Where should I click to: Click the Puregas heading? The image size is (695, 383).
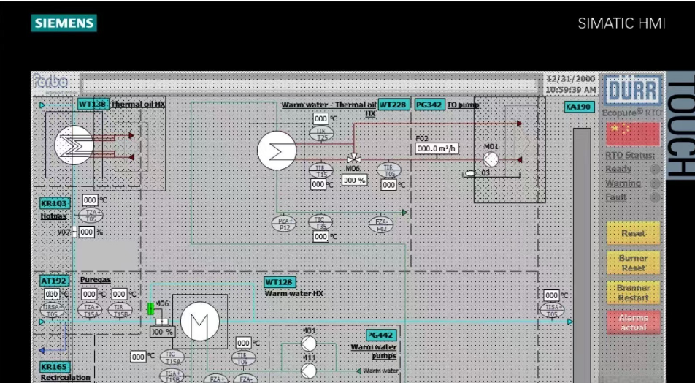(x=96, y=280)
